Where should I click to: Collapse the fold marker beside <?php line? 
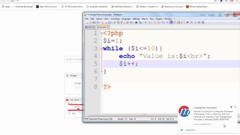coord(102,33)
